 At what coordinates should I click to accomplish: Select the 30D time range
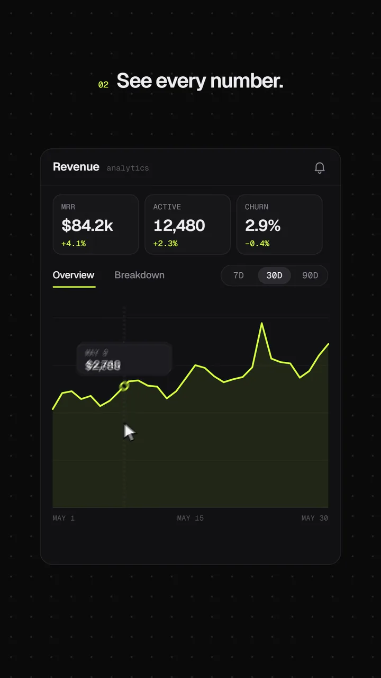click(274, 275)
